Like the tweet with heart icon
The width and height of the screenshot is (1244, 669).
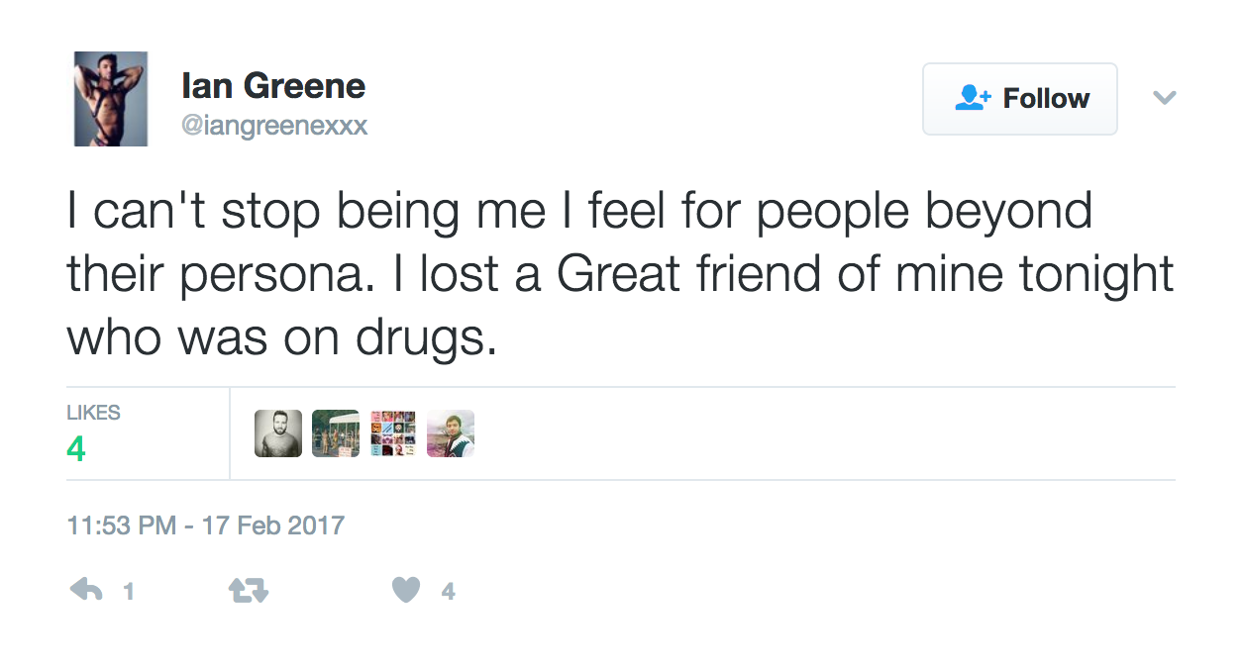pyautogui.click(x=406, y=591)
